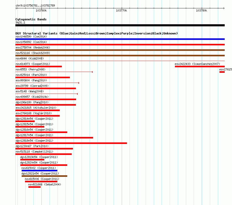The height and width of the screenshot is (205, 232).
Task: Click the dgv12817n54 (Cooper2011) label
Action: coord(34,135)
